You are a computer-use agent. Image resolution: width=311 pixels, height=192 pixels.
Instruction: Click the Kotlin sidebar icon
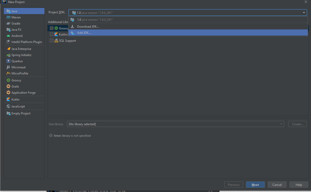(8, 100)
